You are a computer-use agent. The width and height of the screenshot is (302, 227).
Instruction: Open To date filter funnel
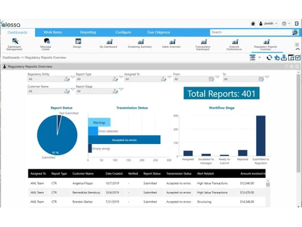point(267,77)
